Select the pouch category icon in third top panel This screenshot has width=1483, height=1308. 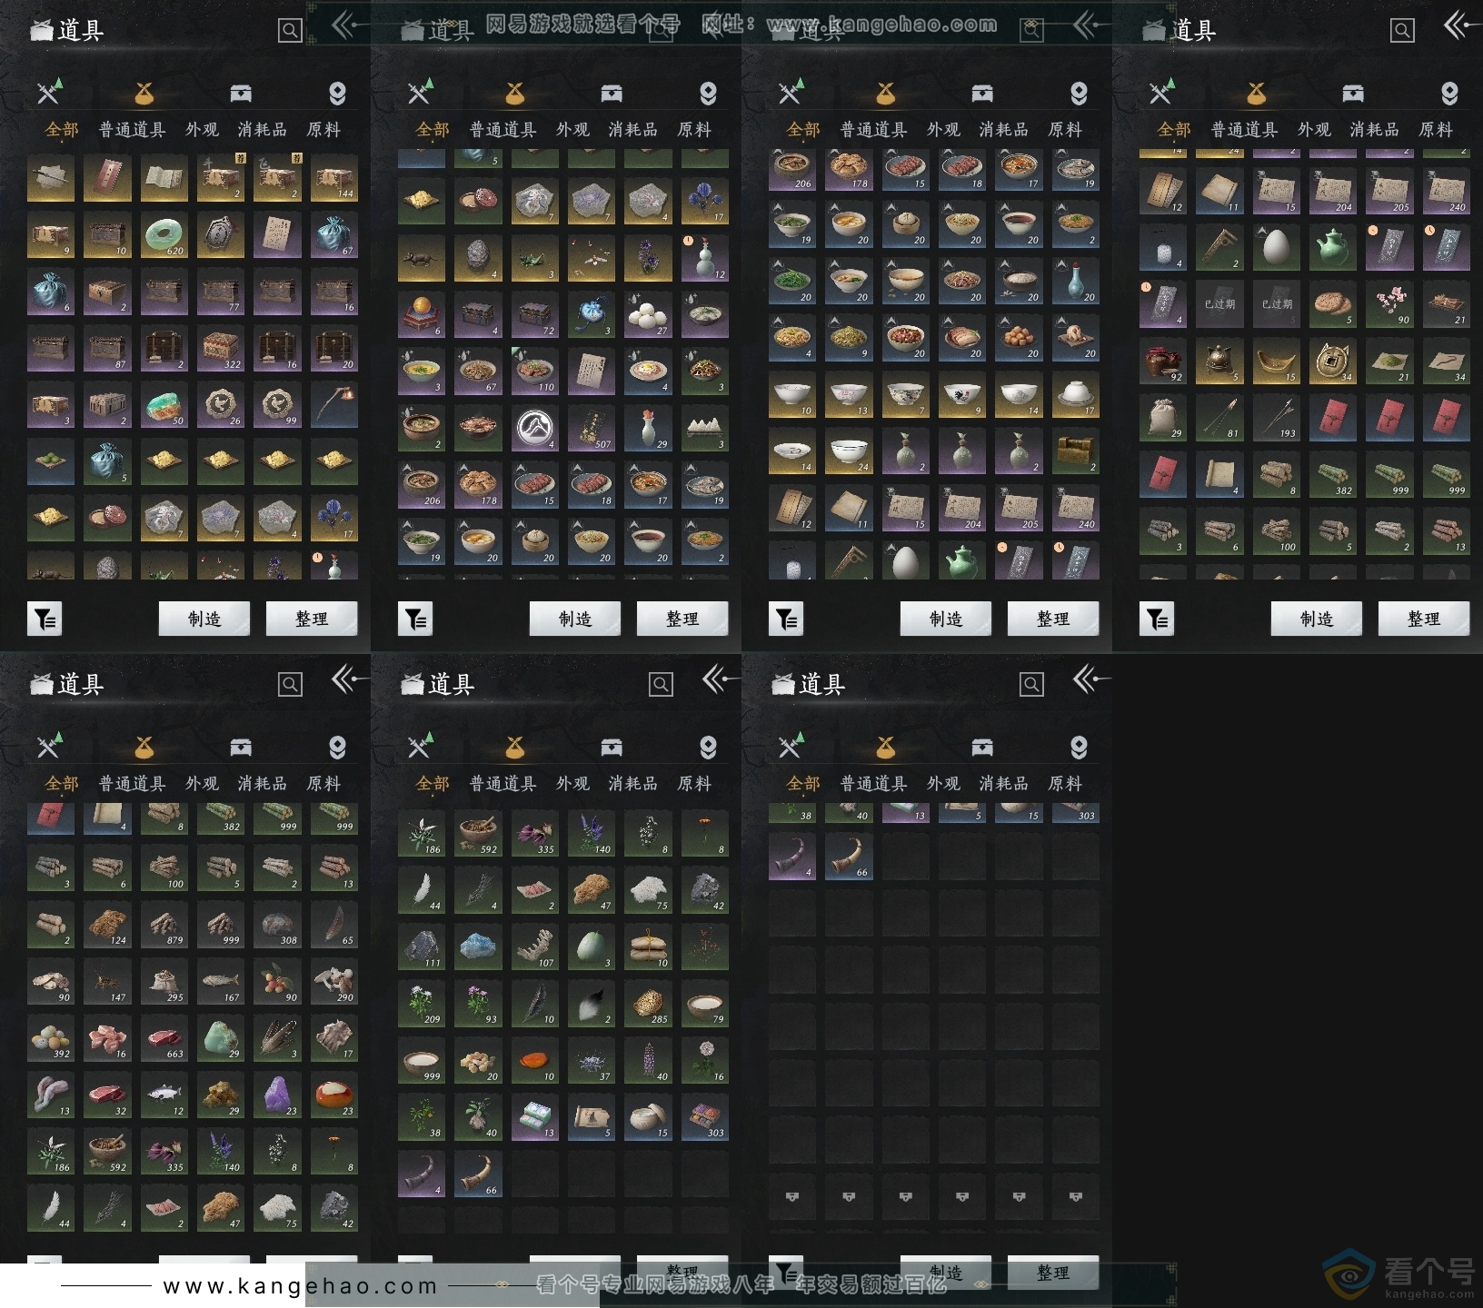[x=886, y=93]
